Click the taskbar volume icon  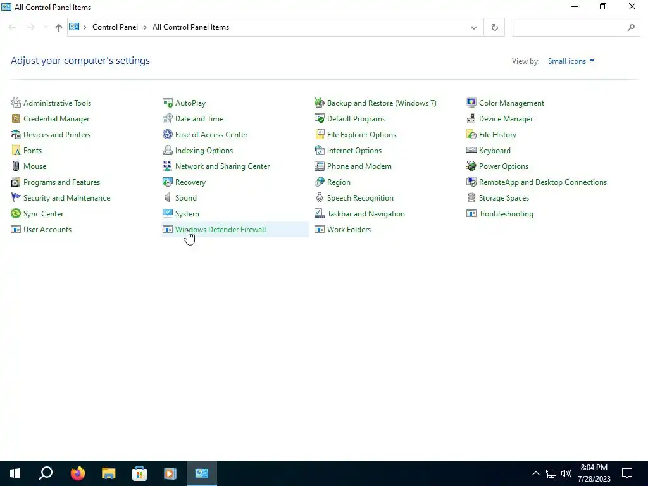[566, 473]
